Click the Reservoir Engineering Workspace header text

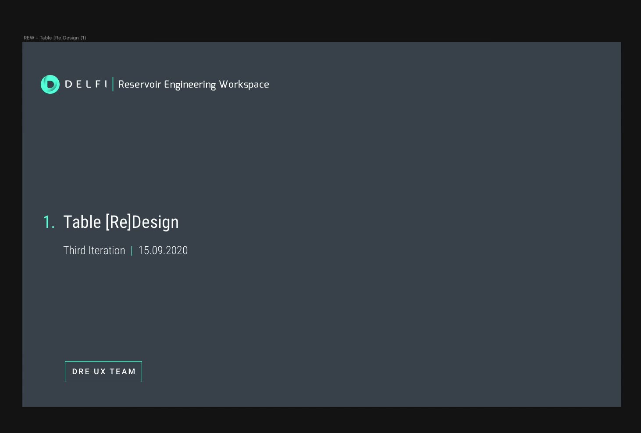193,84
